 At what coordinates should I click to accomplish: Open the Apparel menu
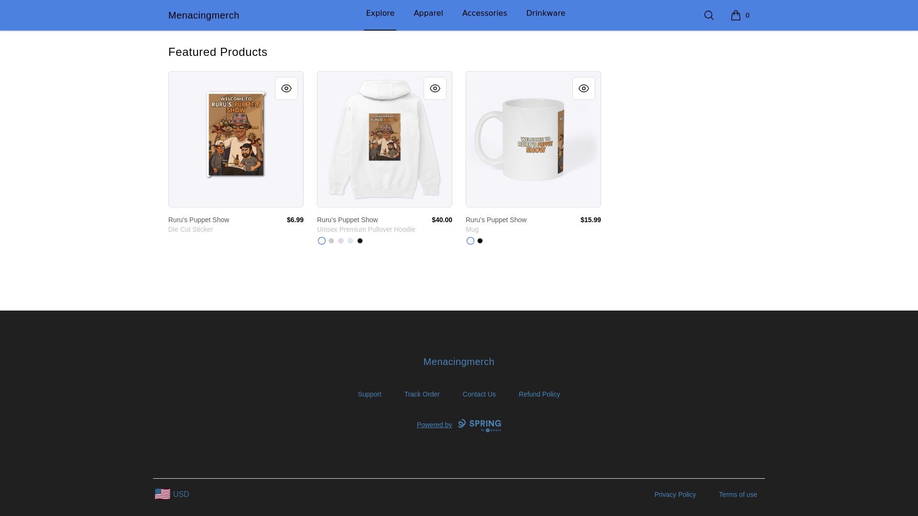(x=428, y=13)
